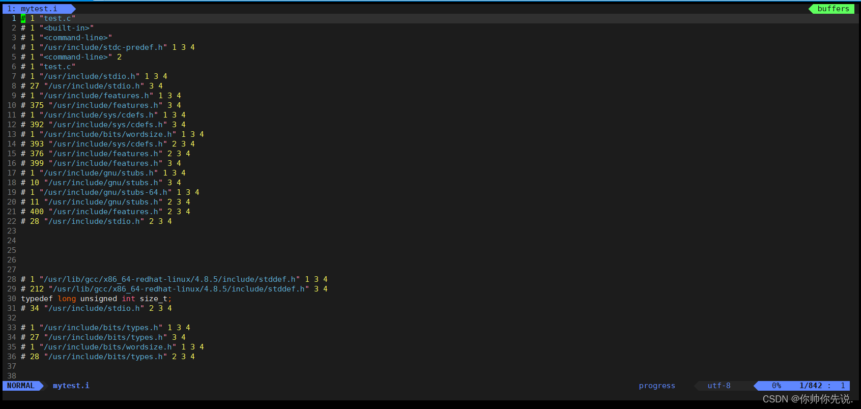Click the bits/types.h path on line 33
The image size is (861, 409).
[x=101, y=328]
